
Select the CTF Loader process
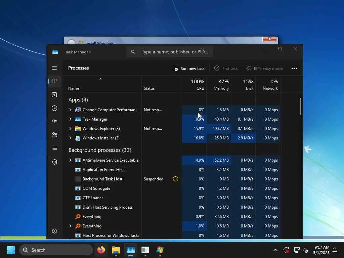click(93, 198)
